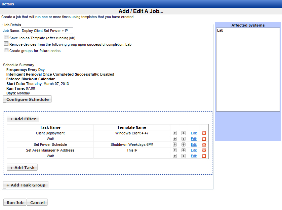Click Configure Schedule button
The height and width of the screenshot is (210, 282).
[27, 99]
